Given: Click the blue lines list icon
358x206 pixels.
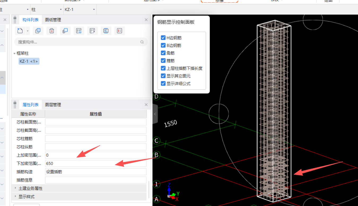Looking at the screenshot, I should point(106,31).
